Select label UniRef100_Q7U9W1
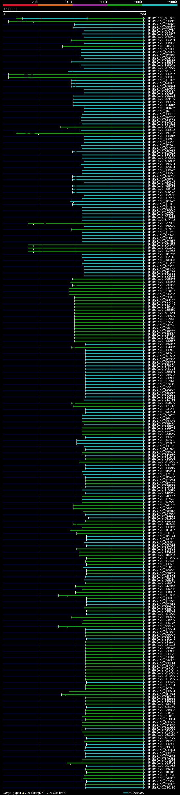This screenshot has width=180, height=795. coord(161,37)
